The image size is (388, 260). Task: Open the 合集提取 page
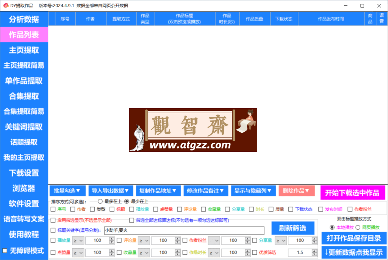point(24,96)
